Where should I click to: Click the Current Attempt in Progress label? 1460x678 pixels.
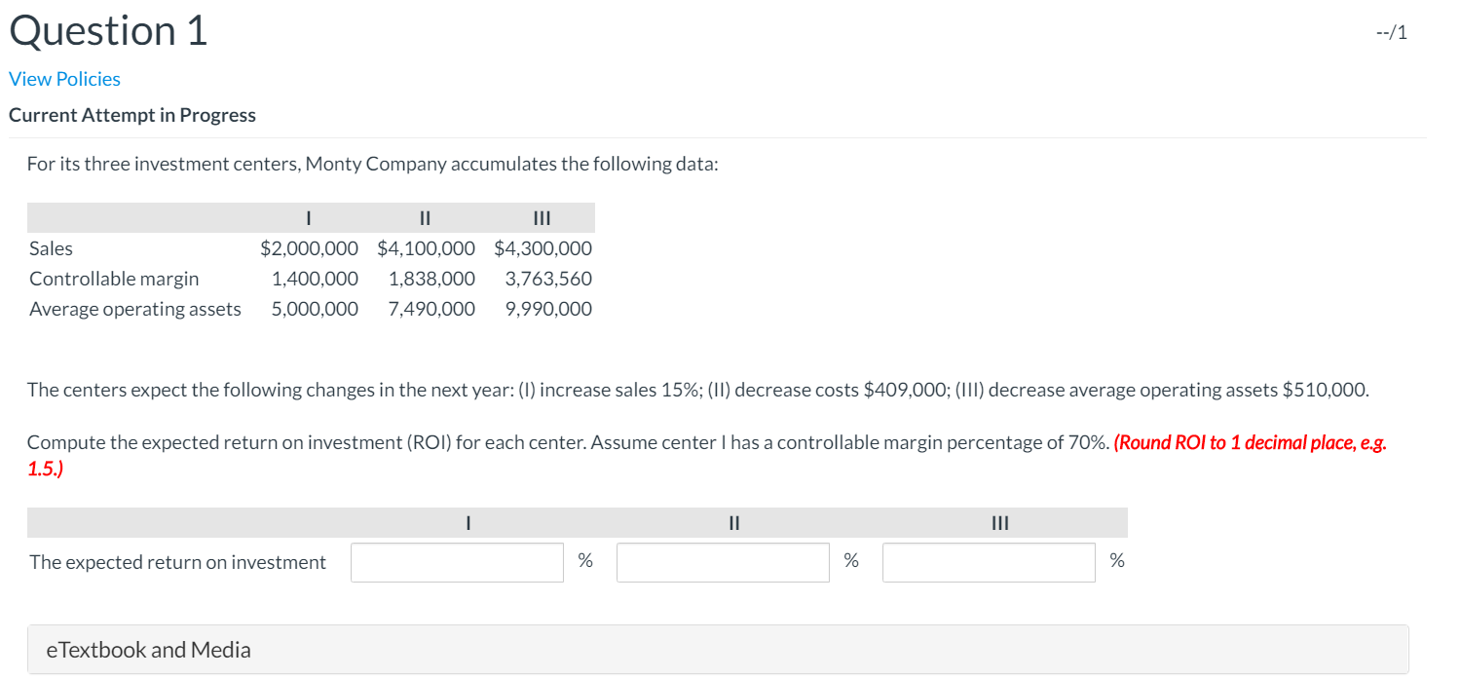coord(131,114)
